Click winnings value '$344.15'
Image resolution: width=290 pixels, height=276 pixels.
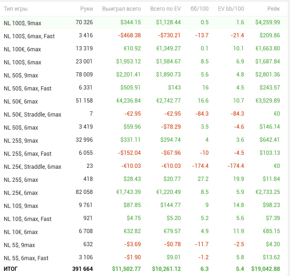coord(131,22)
